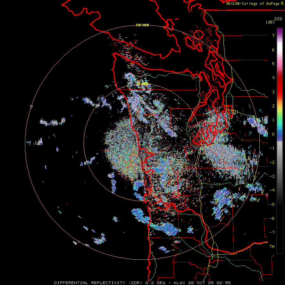Click the DZD [dB] color scale title
The height and width of the screenshot is (285, 285).
pos(274,20)
